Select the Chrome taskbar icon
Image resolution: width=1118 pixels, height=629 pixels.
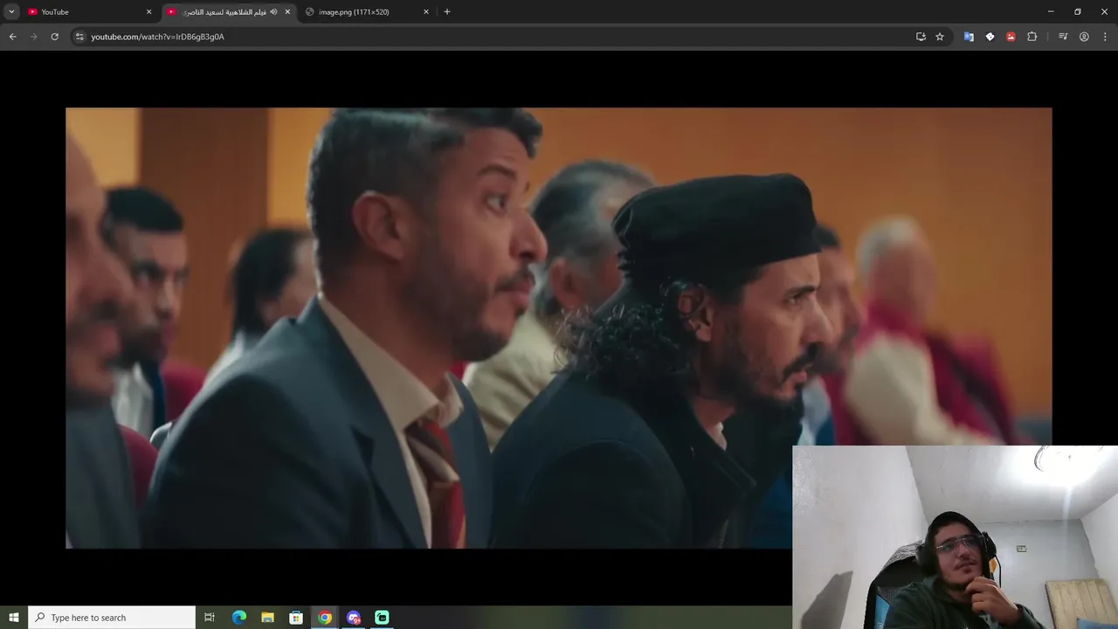pos(325,618)
